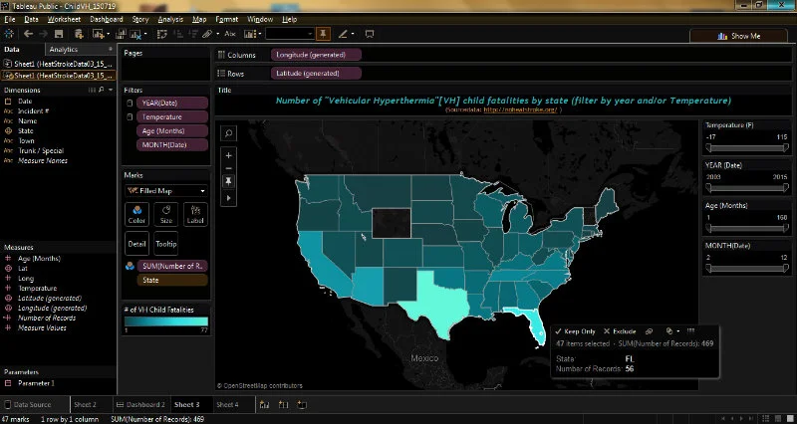Switch to the Sheet 4 tab
Viewport: 797px width, 424px height.
pos(227,405)
